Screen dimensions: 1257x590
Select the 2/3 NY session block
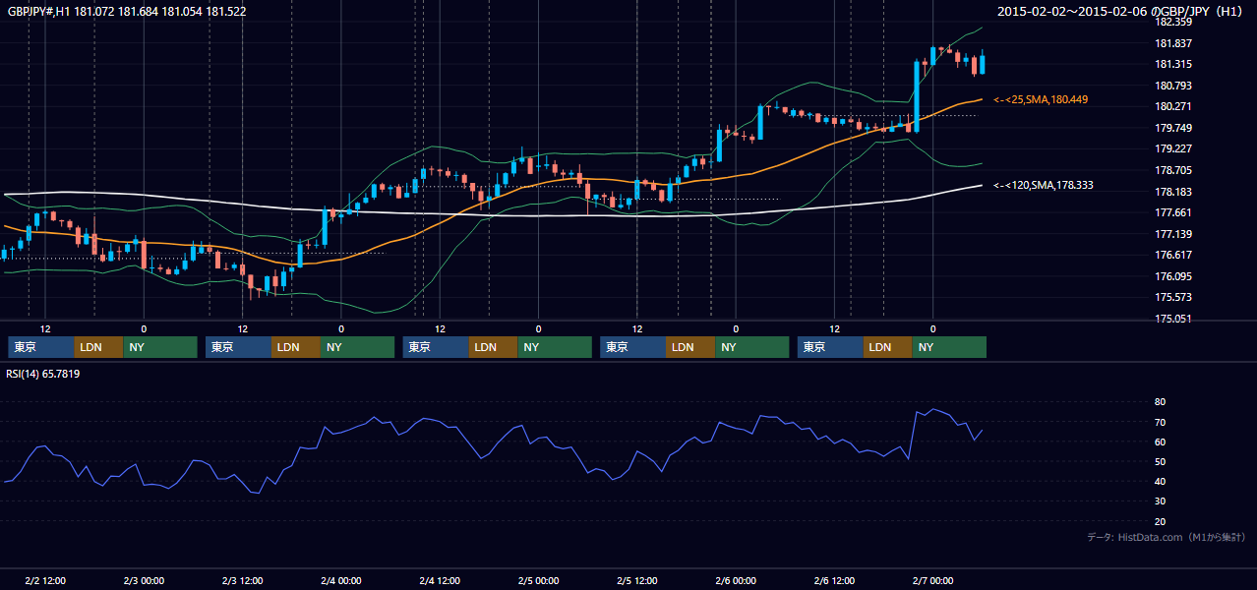(x=357, y=347)
